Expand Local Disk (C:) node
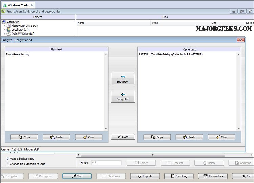This screenshot has height=183, width=254. (x=4, y=30)
